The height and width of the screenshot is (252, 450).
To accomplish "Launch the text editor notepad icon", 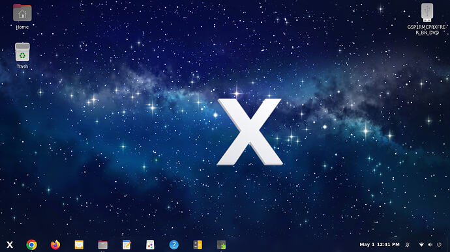I will [127, 245].
